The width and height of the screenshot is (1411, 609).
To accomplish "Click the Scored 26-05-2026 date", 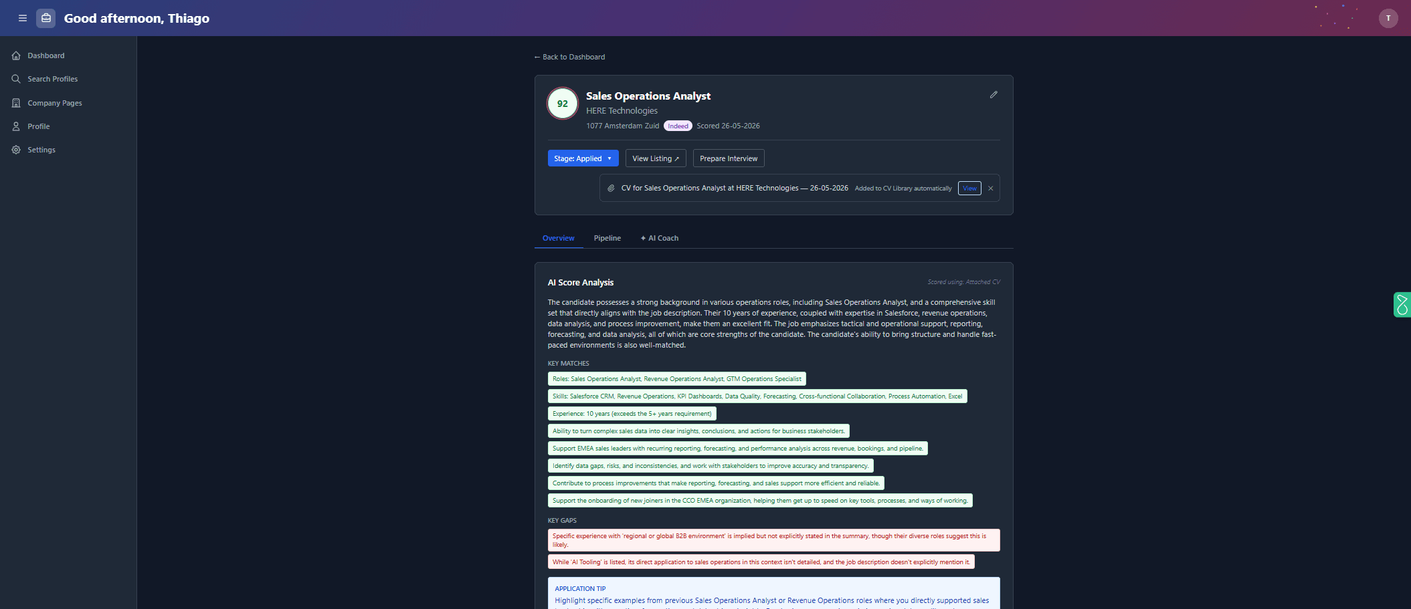I will click(728, 126).
